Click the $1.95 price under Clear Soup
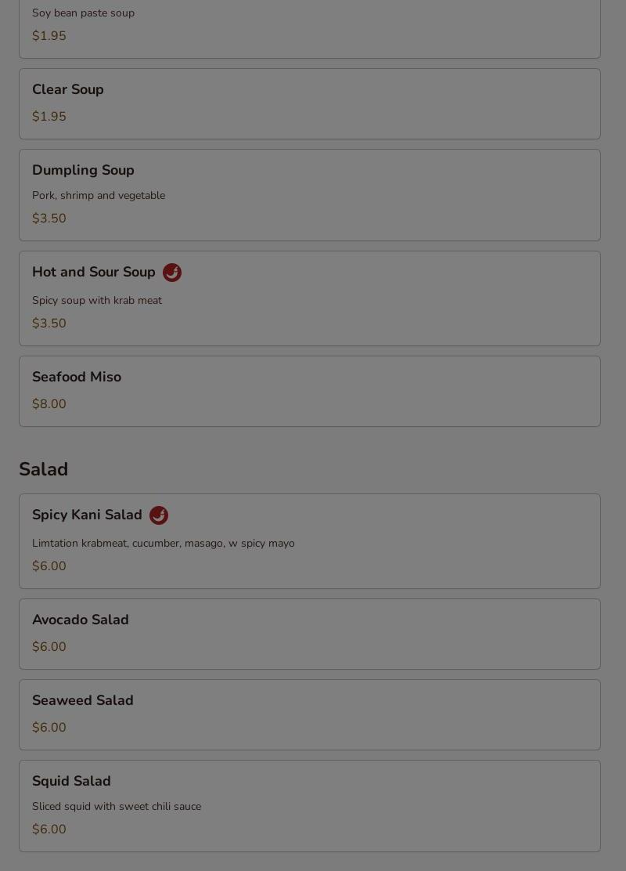This screenshot has width=626, height=871. pyautogui.click(x=49, y=116)
